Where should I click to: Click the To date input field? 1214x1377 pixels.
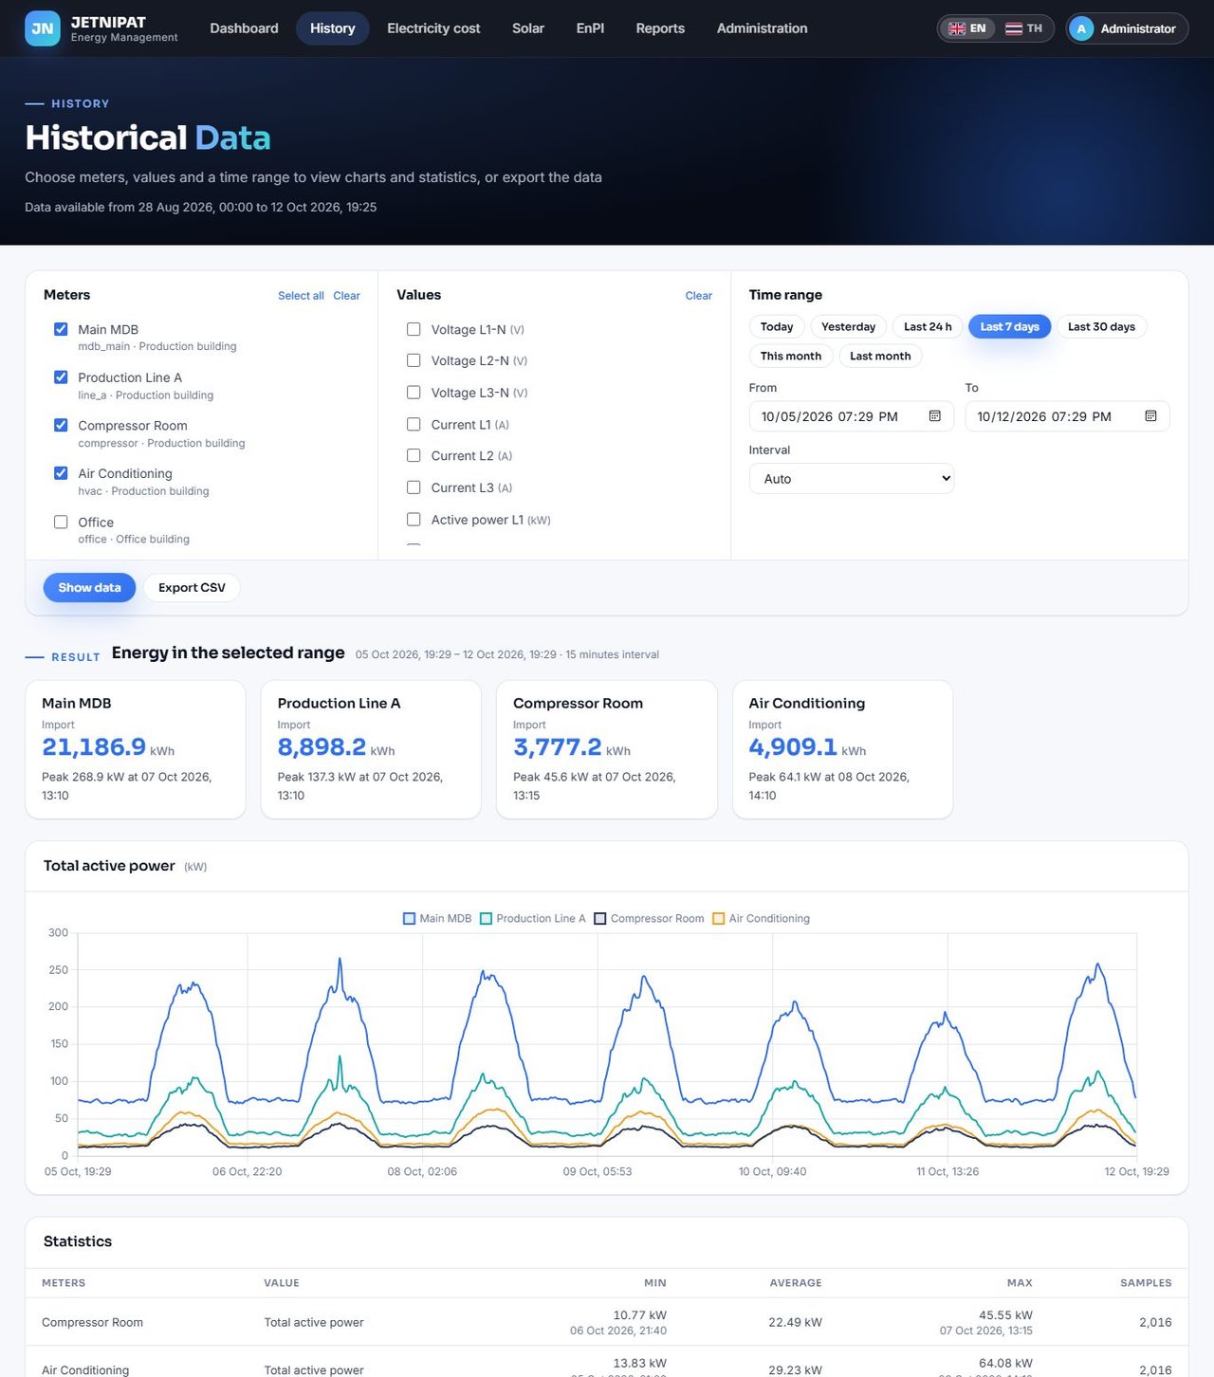coord(1067,416)
